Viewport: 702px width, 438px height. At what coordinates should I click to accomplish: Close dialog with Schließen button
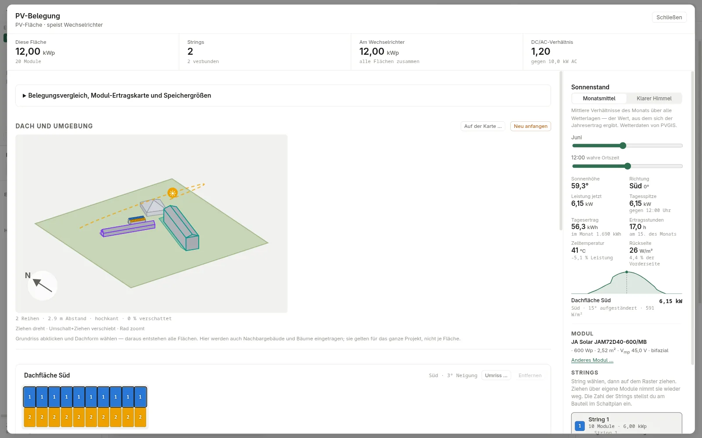669,18
